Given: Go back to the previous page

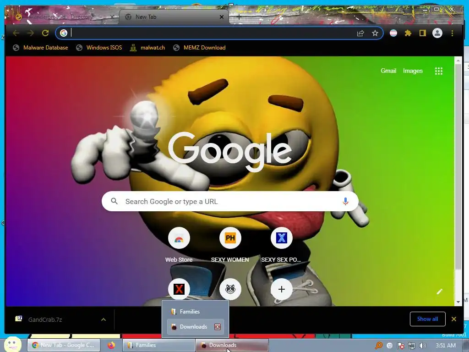Looking at the screenshot, I should pyautogui.click(x=16, y=33).
